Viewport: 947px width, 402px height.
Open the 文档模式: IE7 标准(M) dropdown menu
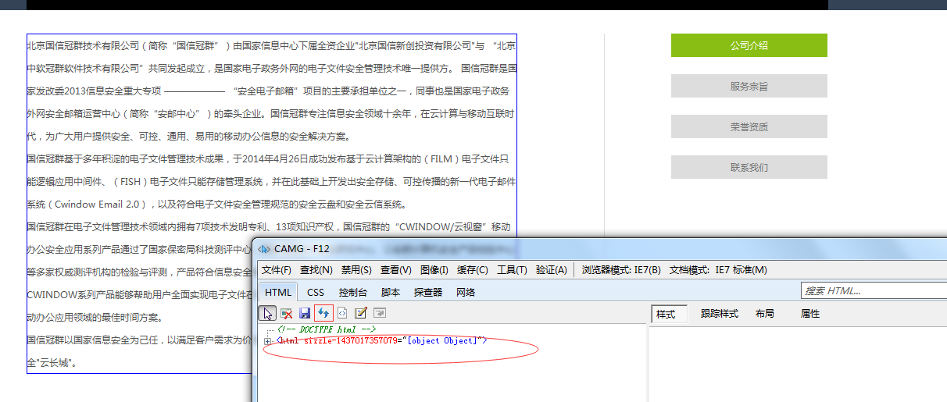pos(718,270)
